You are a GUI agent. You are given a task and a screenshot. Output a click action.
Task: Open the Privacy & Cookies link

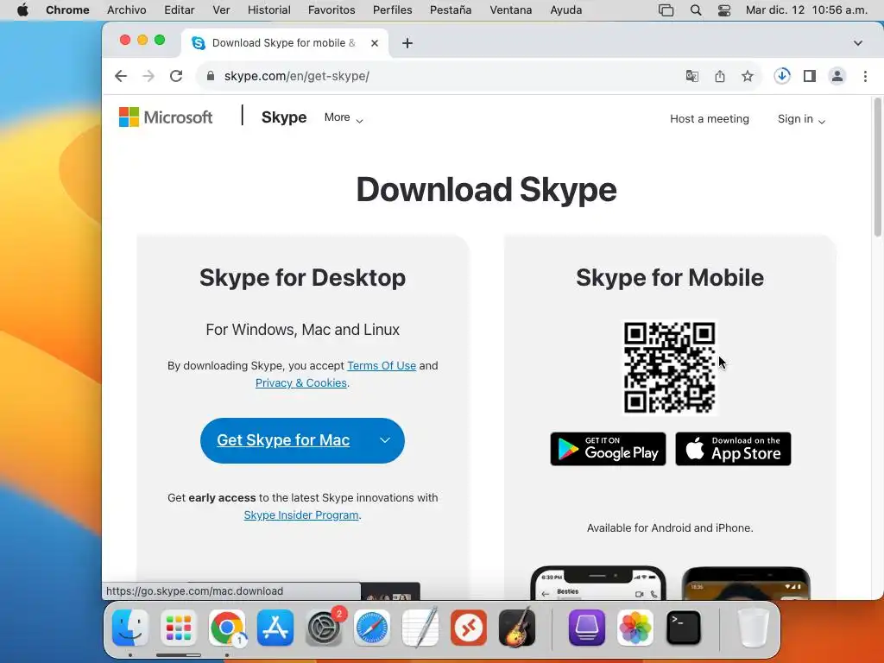coord(301,382)
